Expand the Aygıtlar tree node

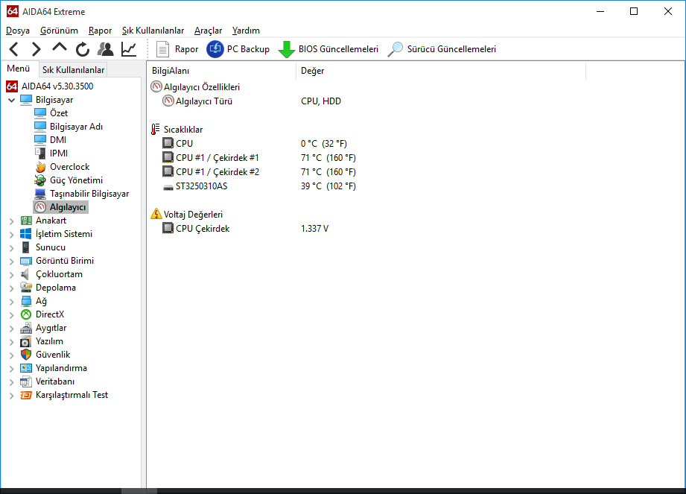[x=12, y=329]
